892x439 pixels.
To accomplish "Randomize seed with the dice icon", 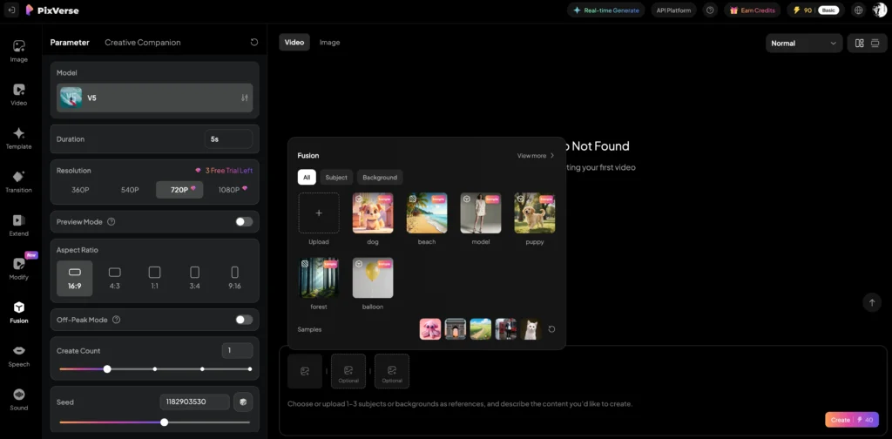I will [243, 402].
